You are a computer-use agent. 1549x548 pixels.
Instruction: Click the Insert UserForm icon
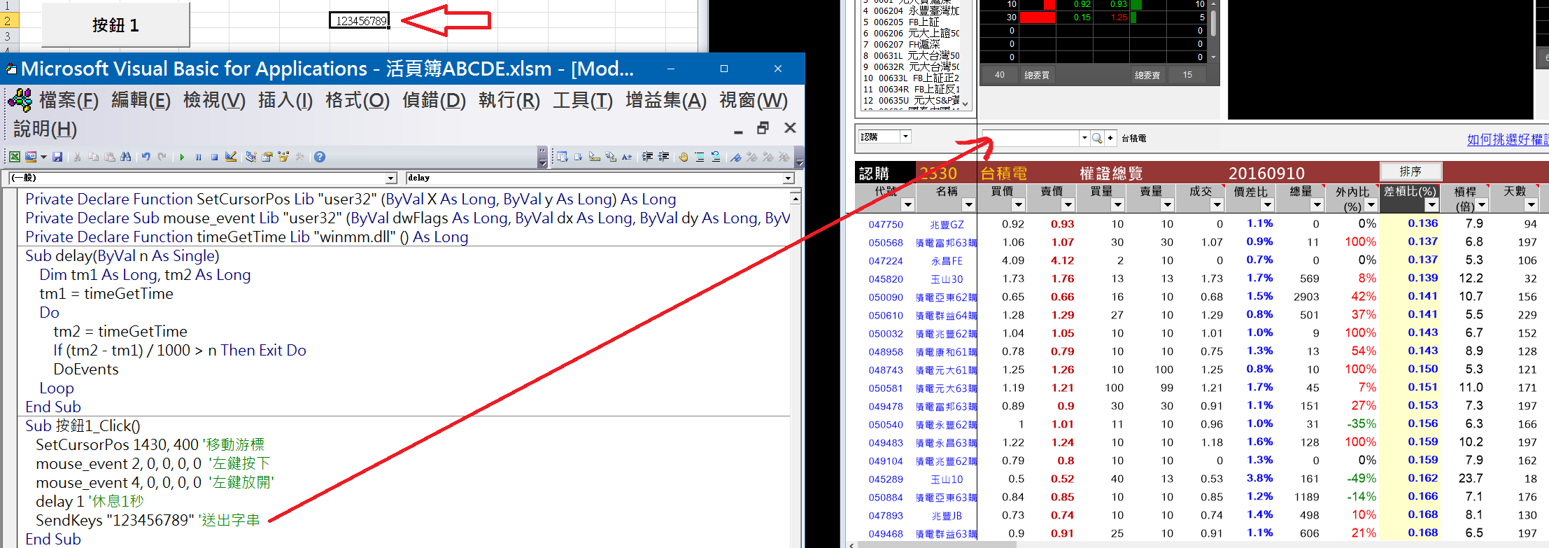pos(31,157)
